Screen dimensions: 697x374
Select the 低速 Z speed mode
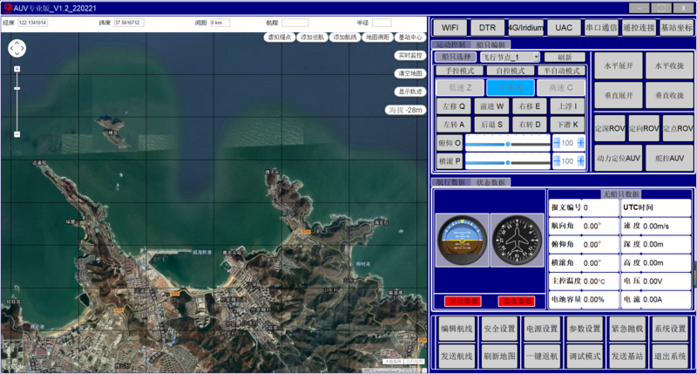(x=460, y=87)
